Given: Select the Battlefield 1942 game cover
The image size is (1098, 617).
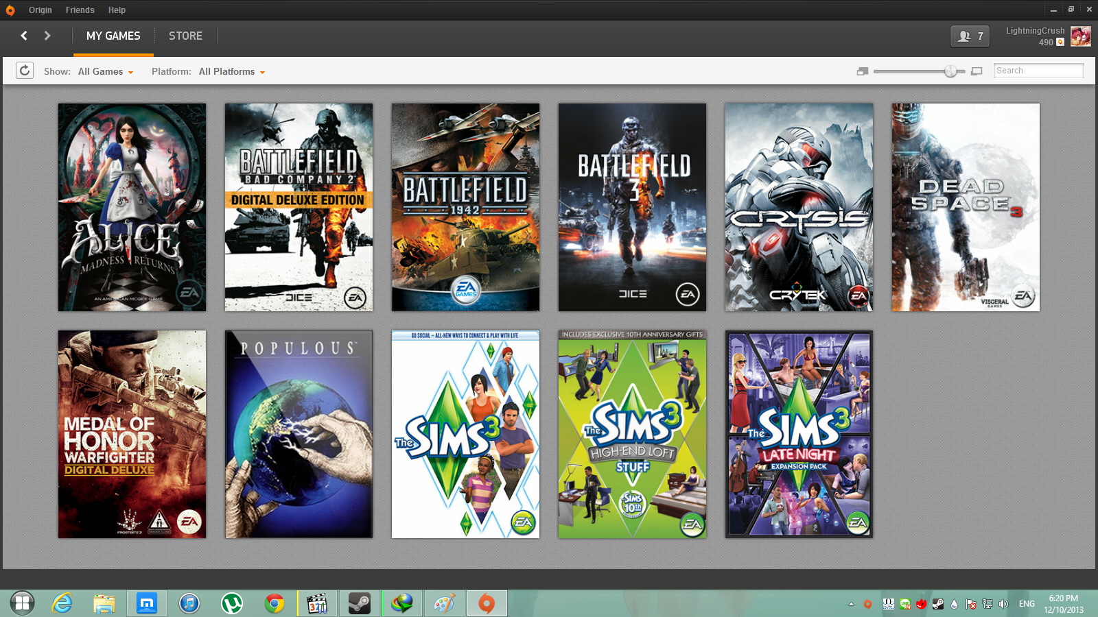Looking at the screenshot, I should point(465,207).
